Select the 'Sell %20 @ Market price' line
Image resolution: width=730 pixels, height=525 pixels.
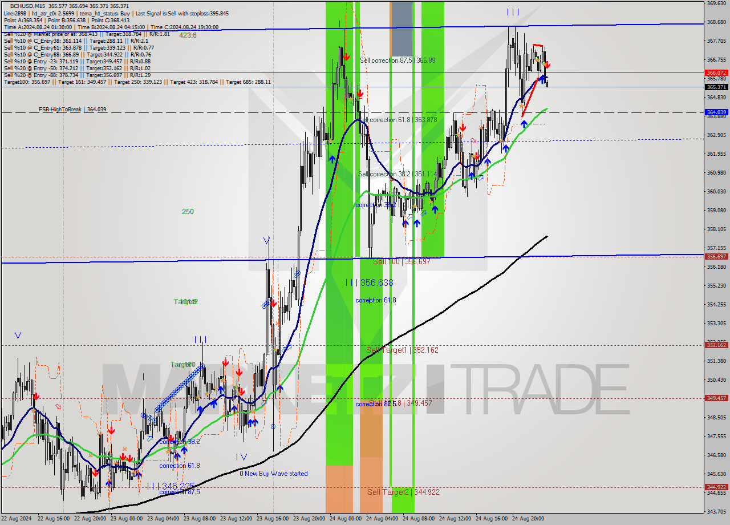click(x=86, y=34)
